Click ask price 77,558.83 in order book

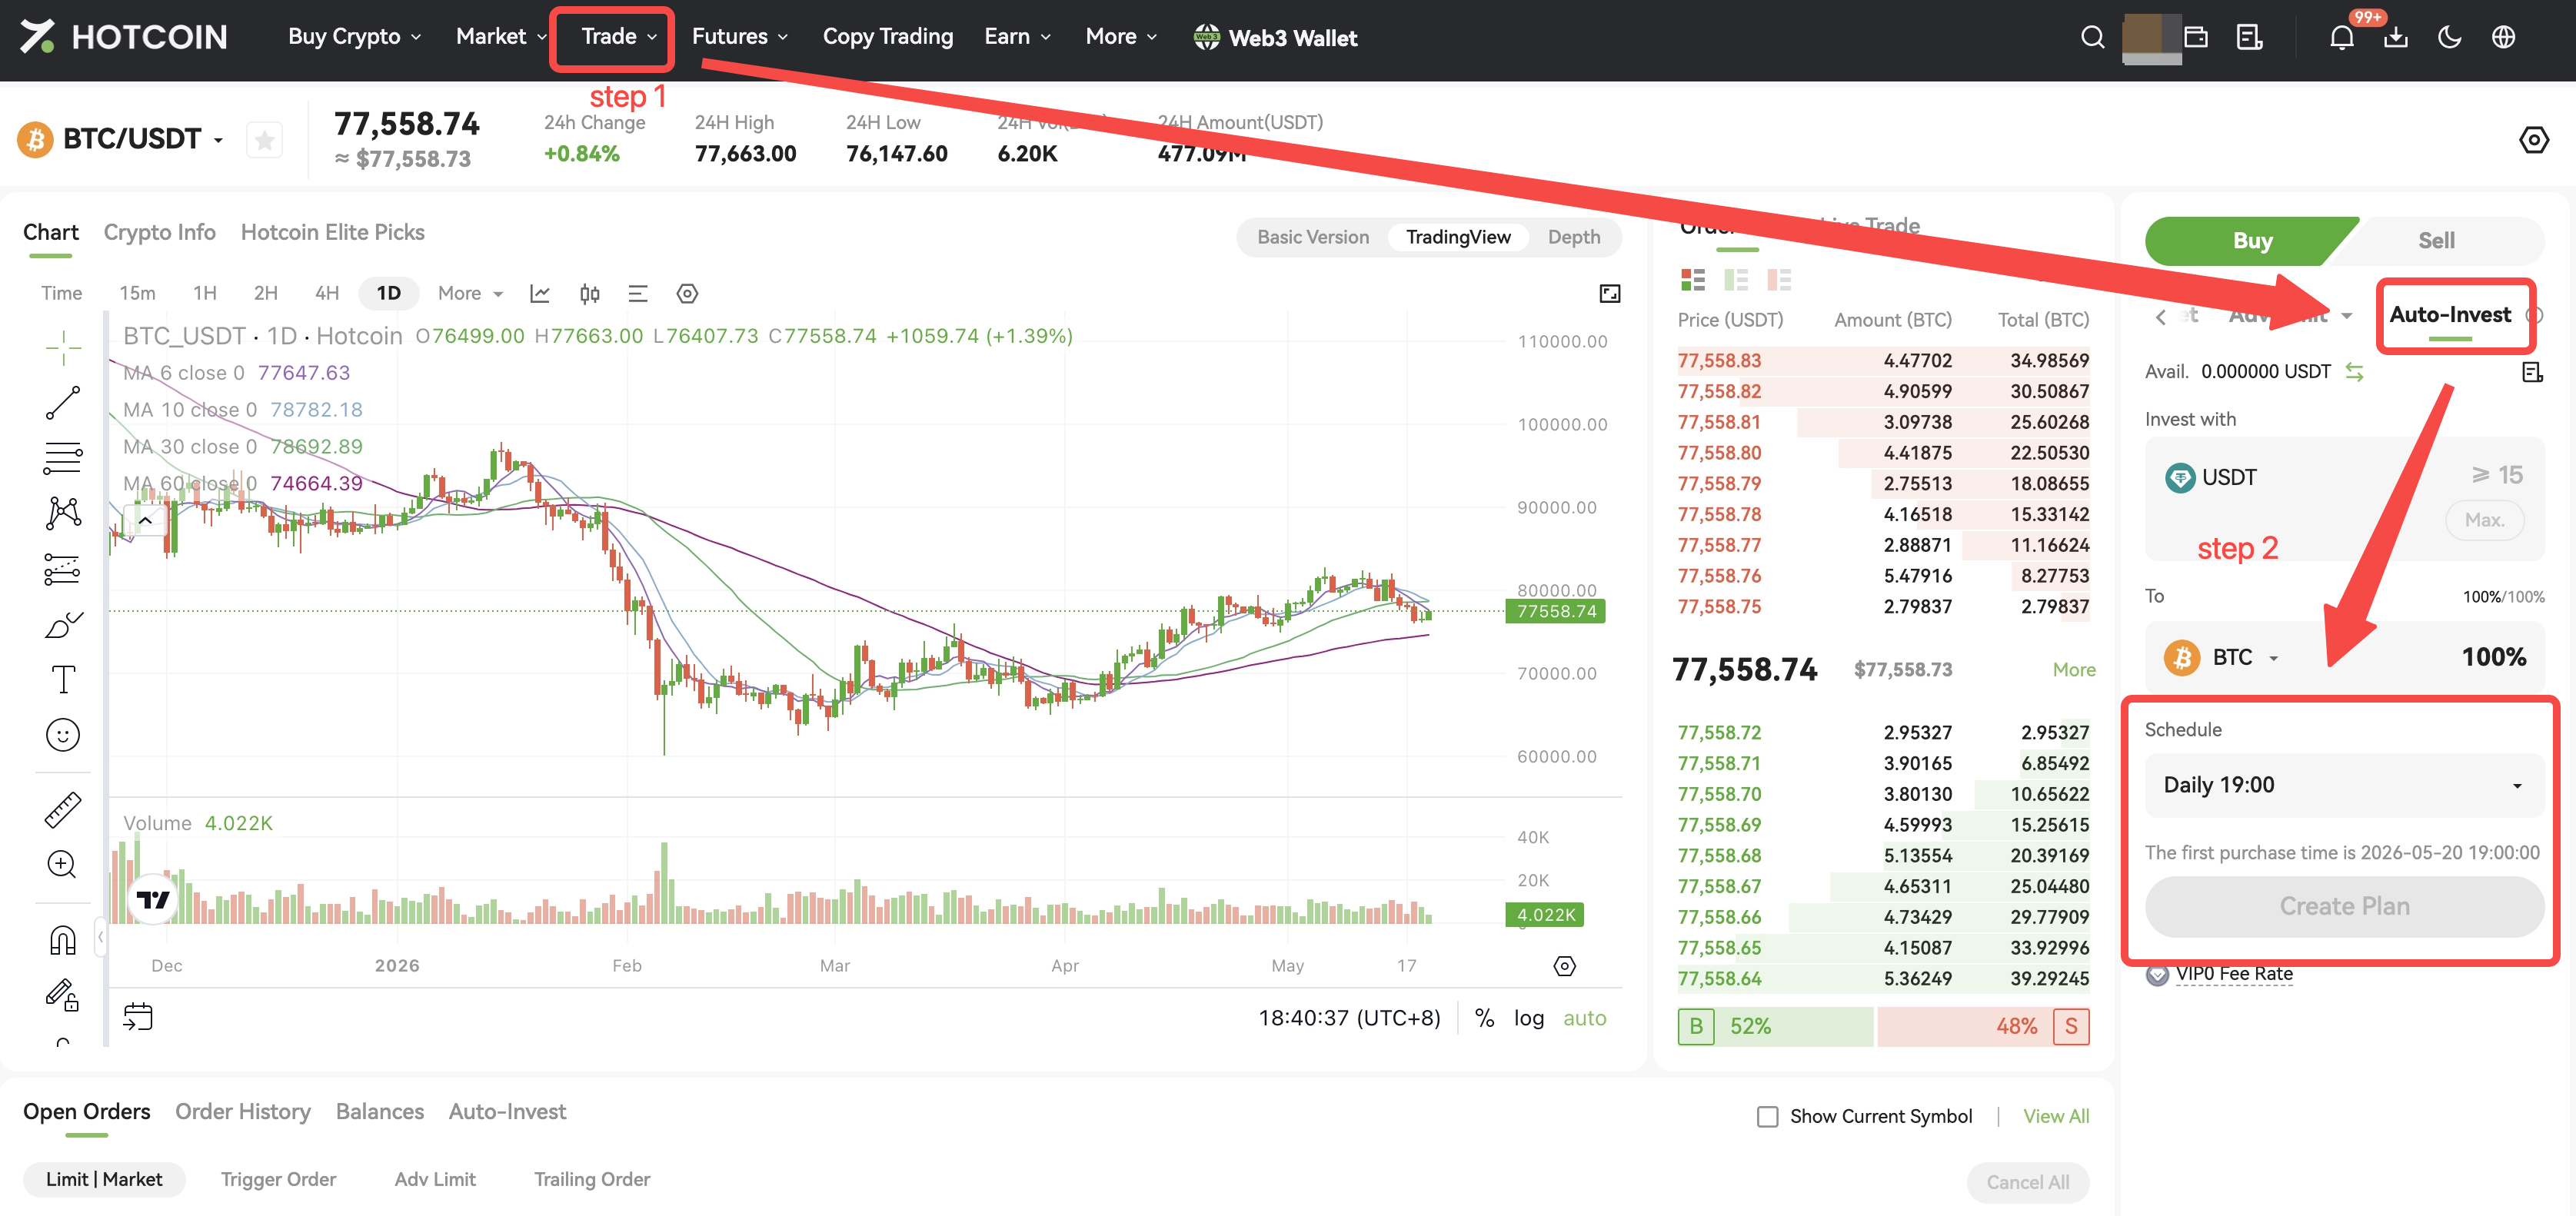(x=1719, y=361)
